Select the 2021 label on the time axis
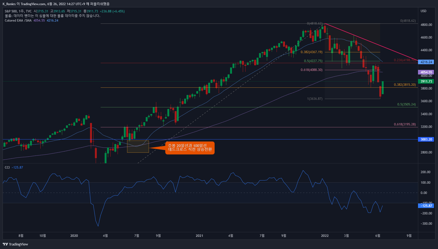 pos(200,236)
